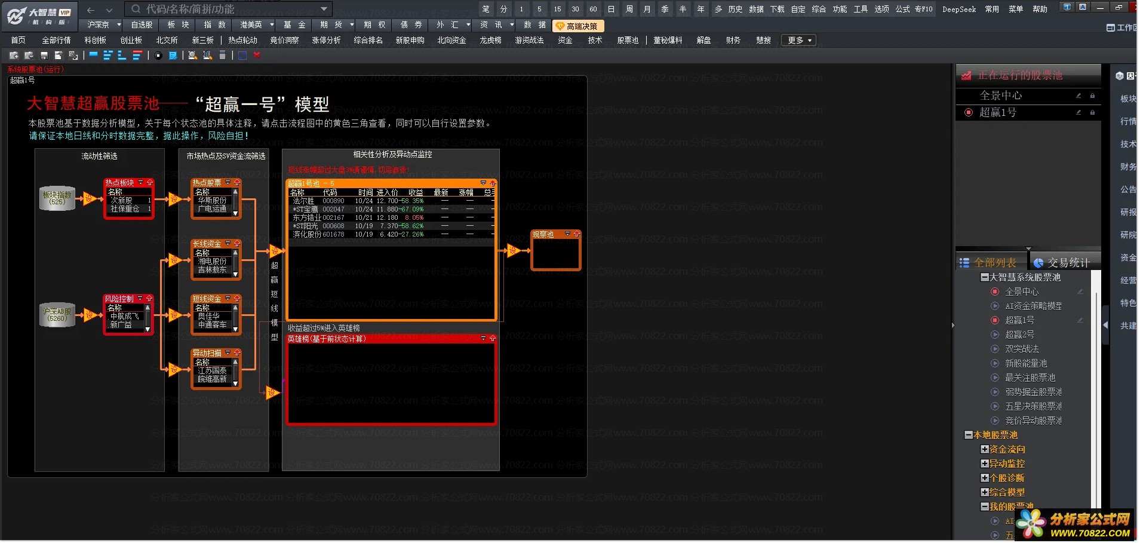Open the 工具 menu
1140x543 pixels.
(861, 9)
